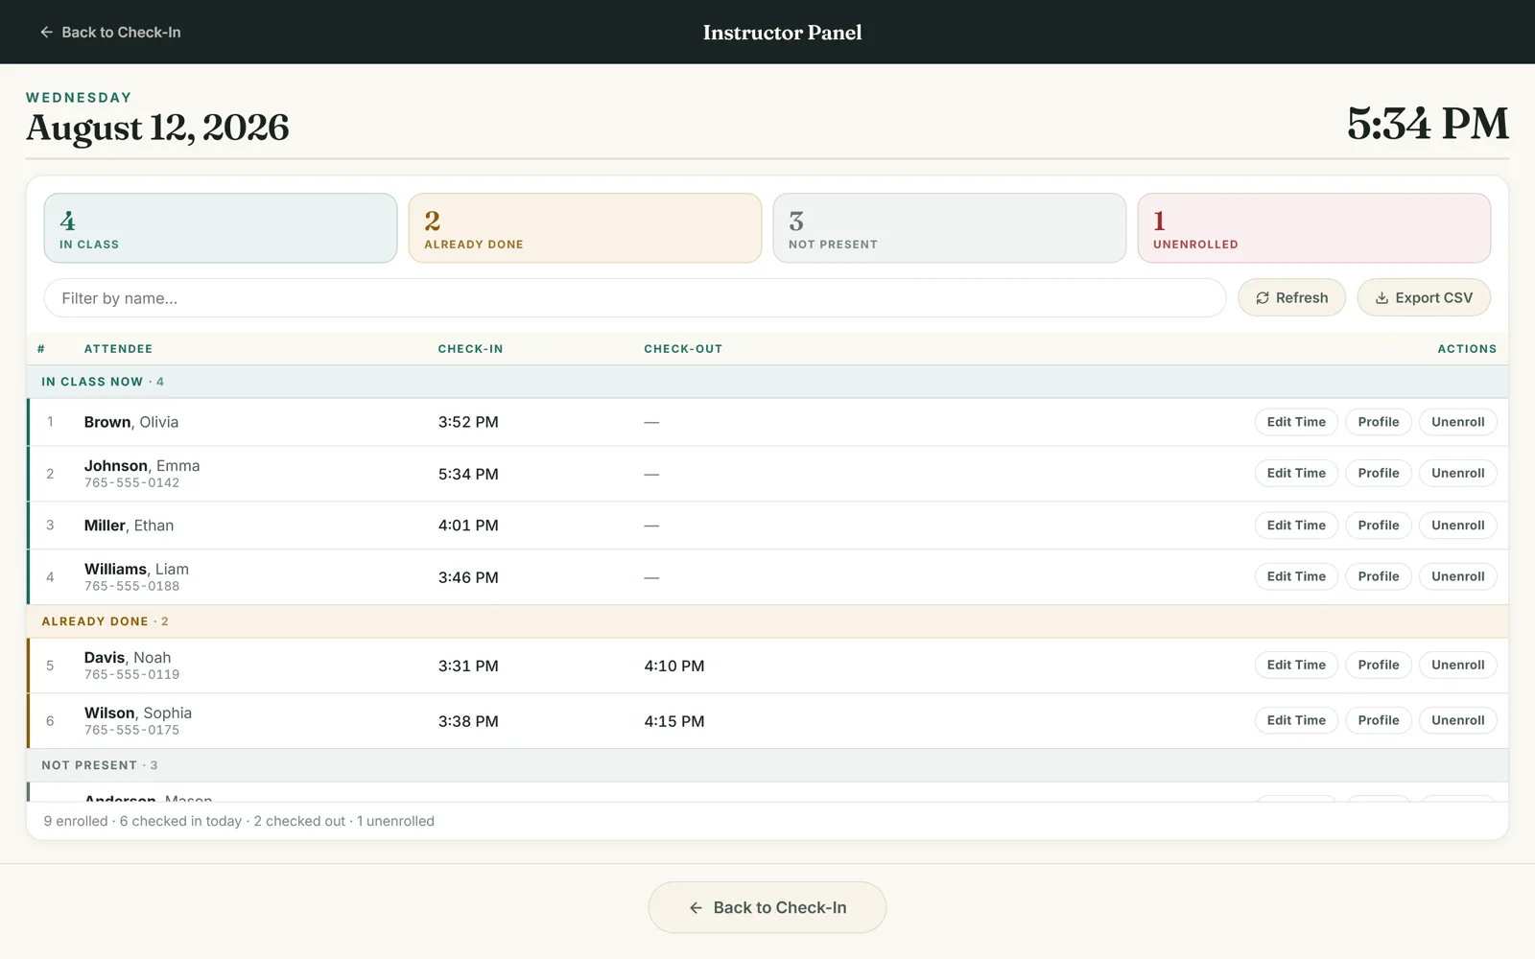The width and height of the screenshot is (1535, 959).
Task: Click the back arrow icon in top bar
Action: coord(46,32)
